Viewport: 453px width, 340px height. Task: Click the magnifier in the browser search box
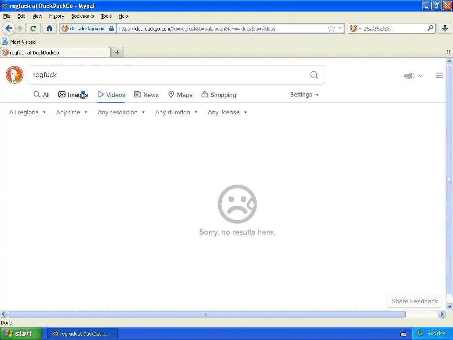(x=430, y=28)
